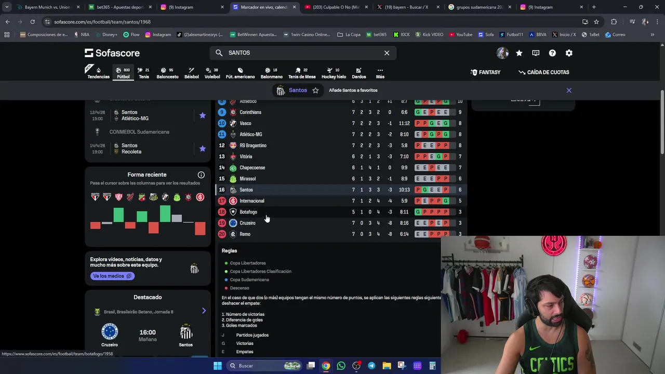The width and height of the screenshot is (665, 374).
Task: Toggle star for Santos vs Atlético-MG match
Action: [x=203, y=115]
